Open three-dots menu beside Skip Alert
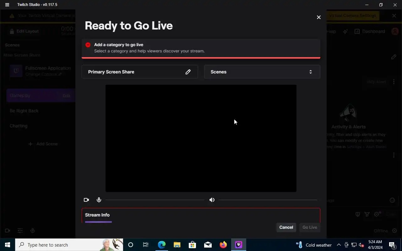The height and width of the screenshot is (251, 402). 394,82
